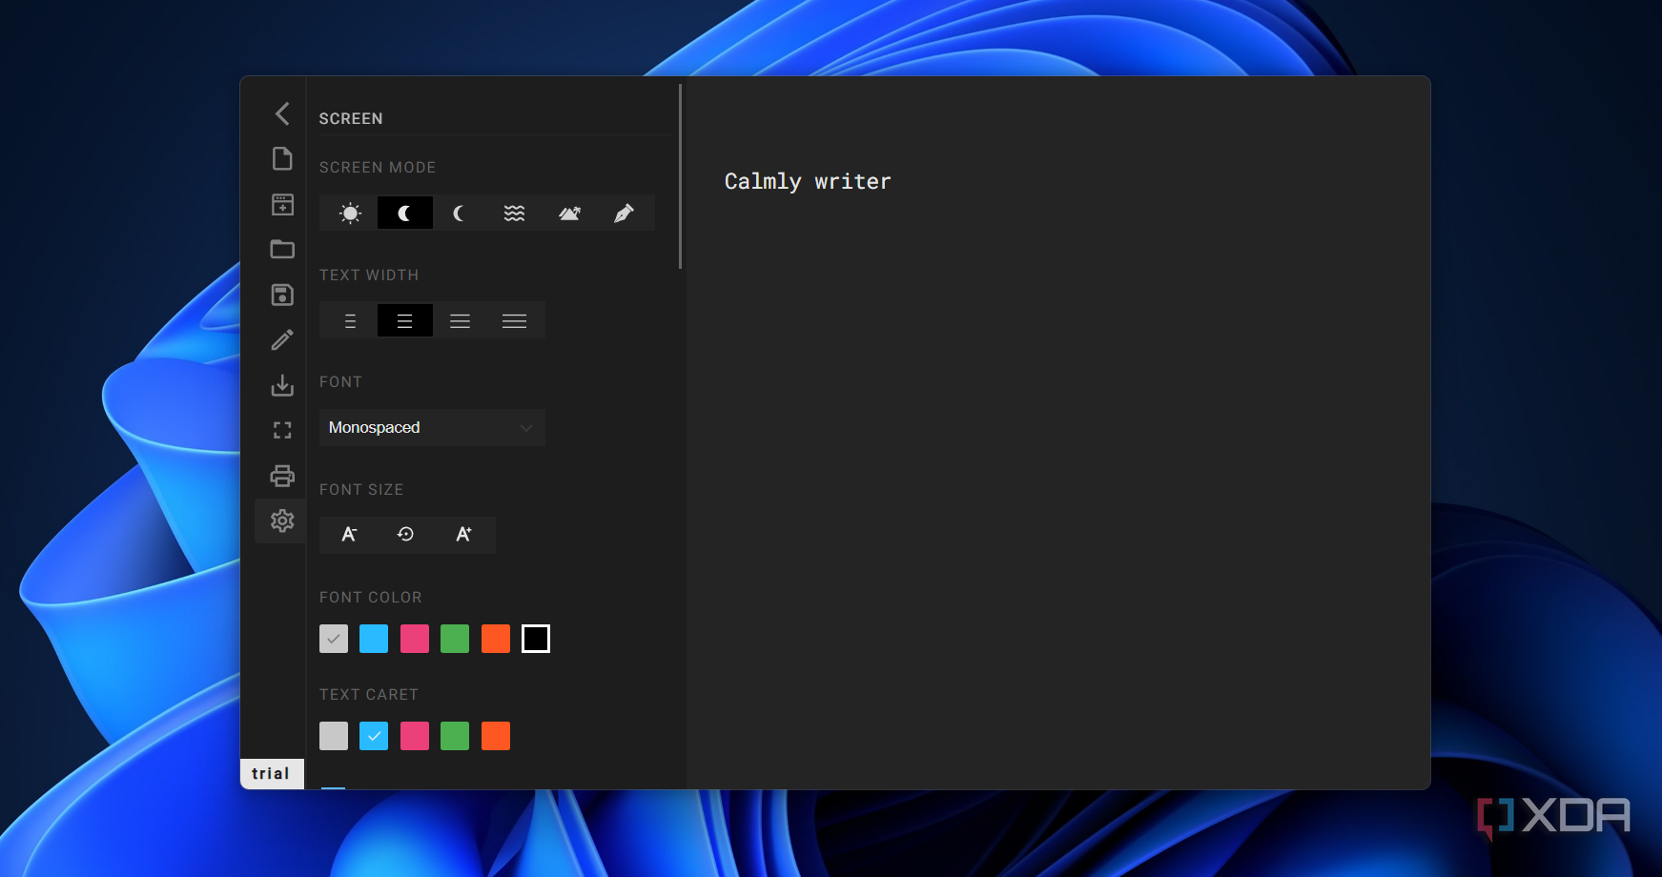Viewport: 1662px width, 877px height.
Task: Click the pencil edit icon in sidebar
Action: (x=282, y=339)
